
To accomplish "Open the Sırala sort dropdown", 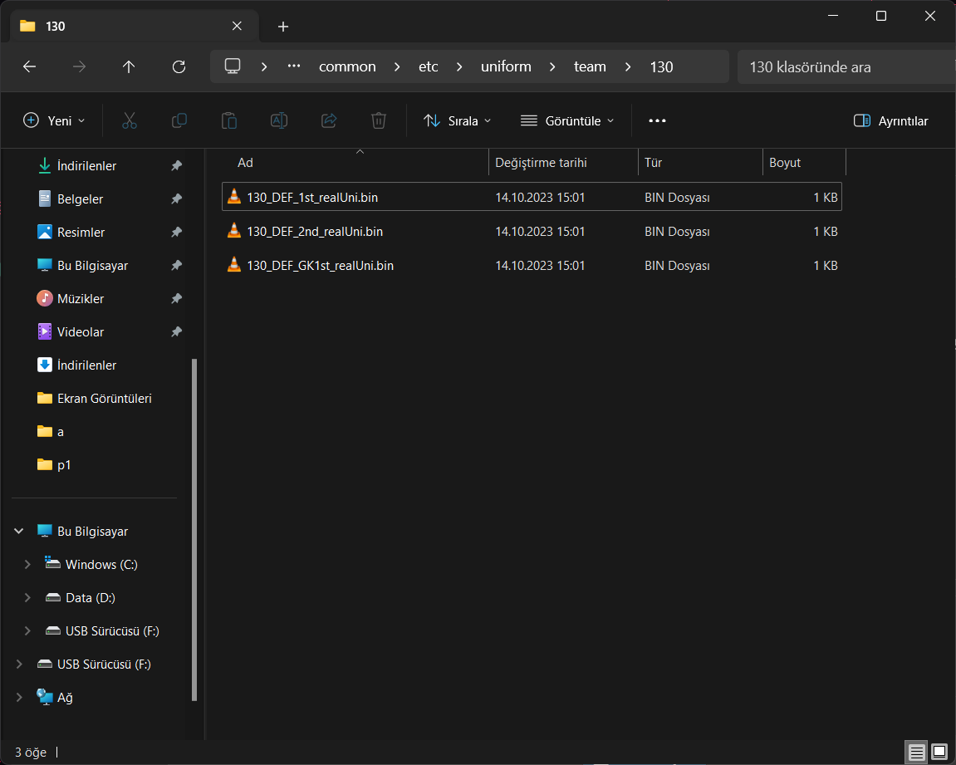I will click(x=457, y=120).
